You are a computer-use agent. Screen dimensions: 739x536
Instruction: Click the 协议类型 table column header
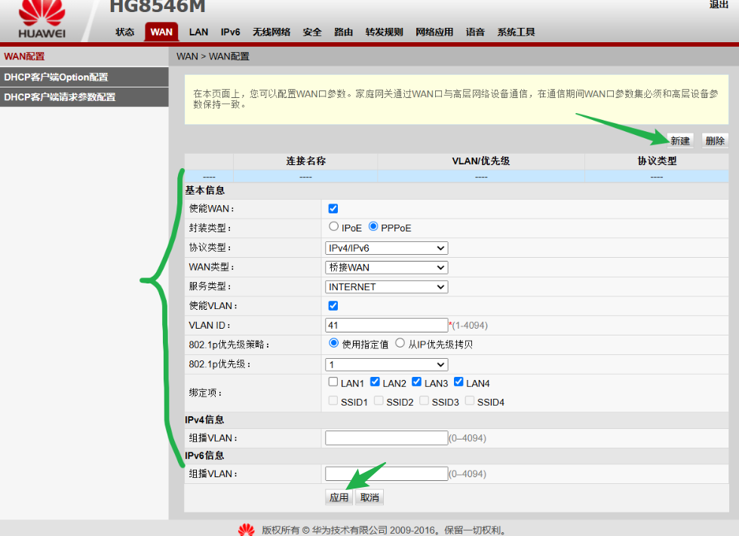coord(657,161)
